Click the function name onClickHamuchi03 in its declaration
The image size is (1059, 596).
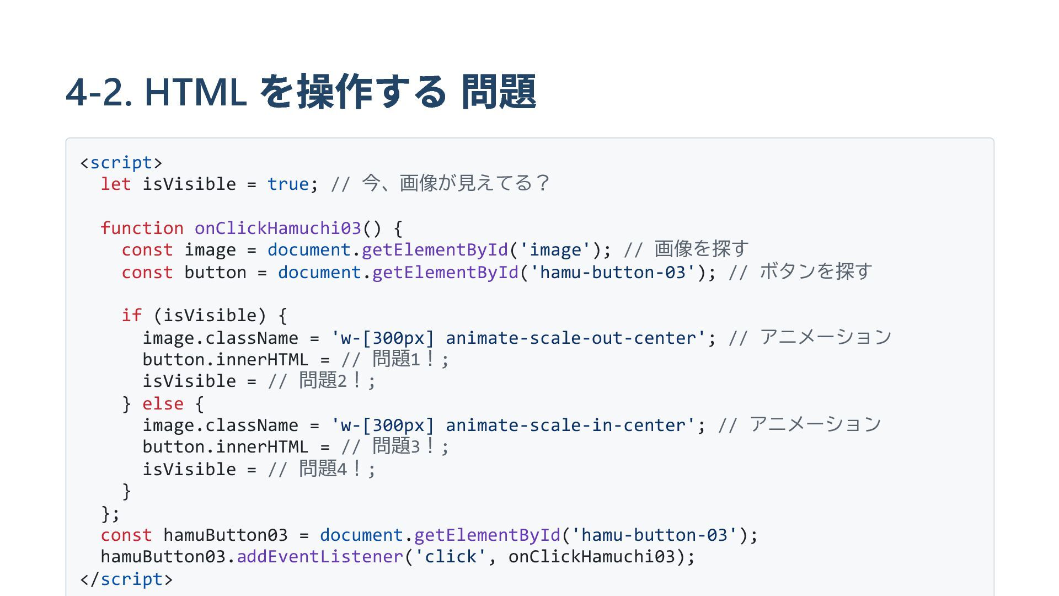point(277,228)
